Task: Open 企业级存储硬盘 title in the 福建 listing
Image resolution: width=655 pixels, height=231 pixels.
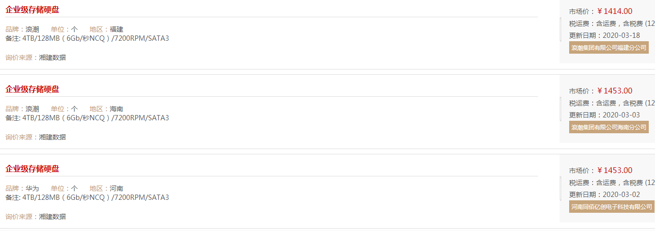Action: [33, 10]
